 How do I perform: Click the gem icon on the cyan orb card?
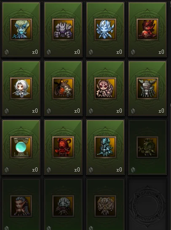[7, 170]
